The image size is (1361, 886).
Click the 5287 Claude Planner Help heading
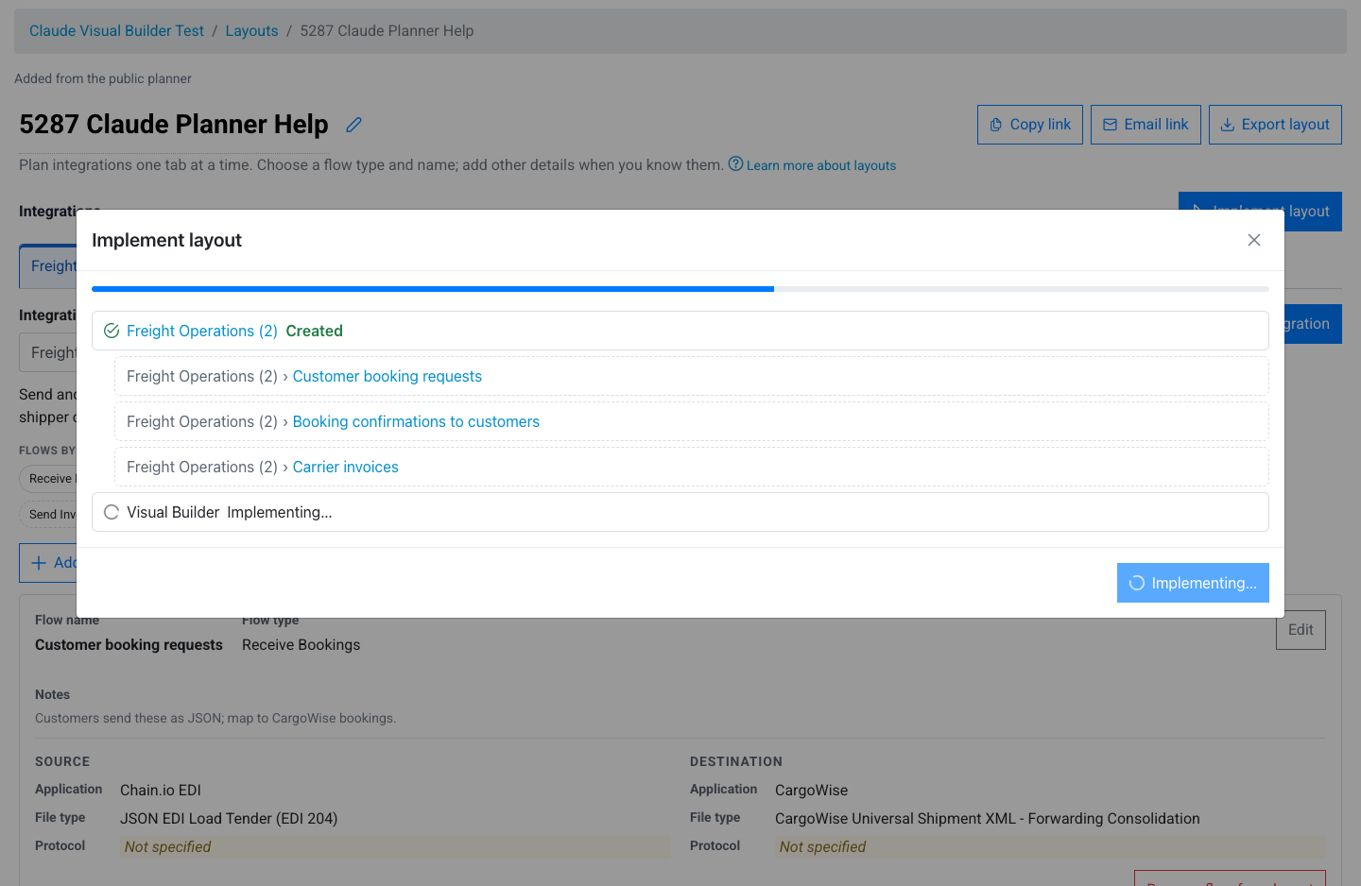click(174, 125)
